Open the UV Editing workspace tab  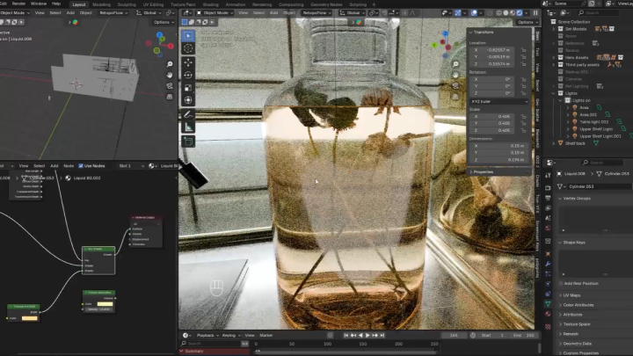click(153, 4)
